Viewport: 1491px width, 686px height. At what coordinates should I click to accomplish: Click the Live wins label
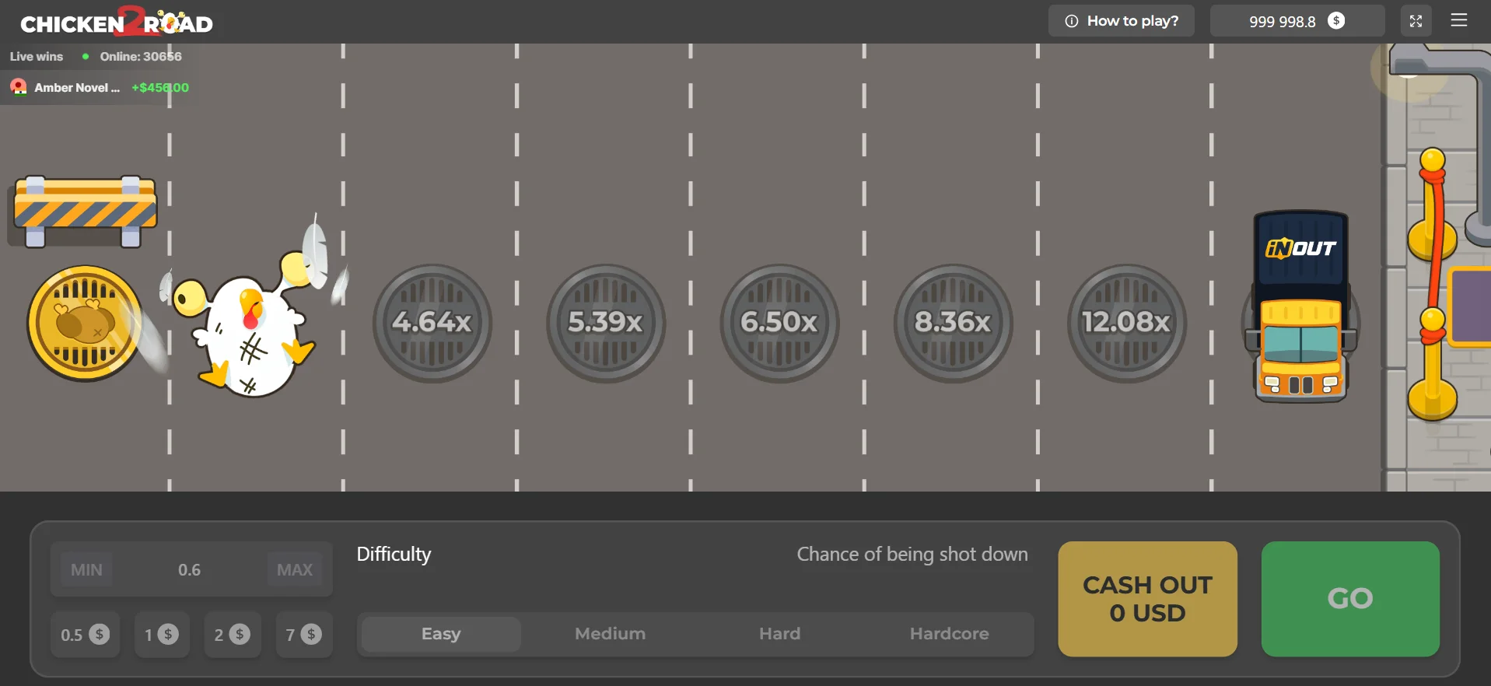pos(37,57)
